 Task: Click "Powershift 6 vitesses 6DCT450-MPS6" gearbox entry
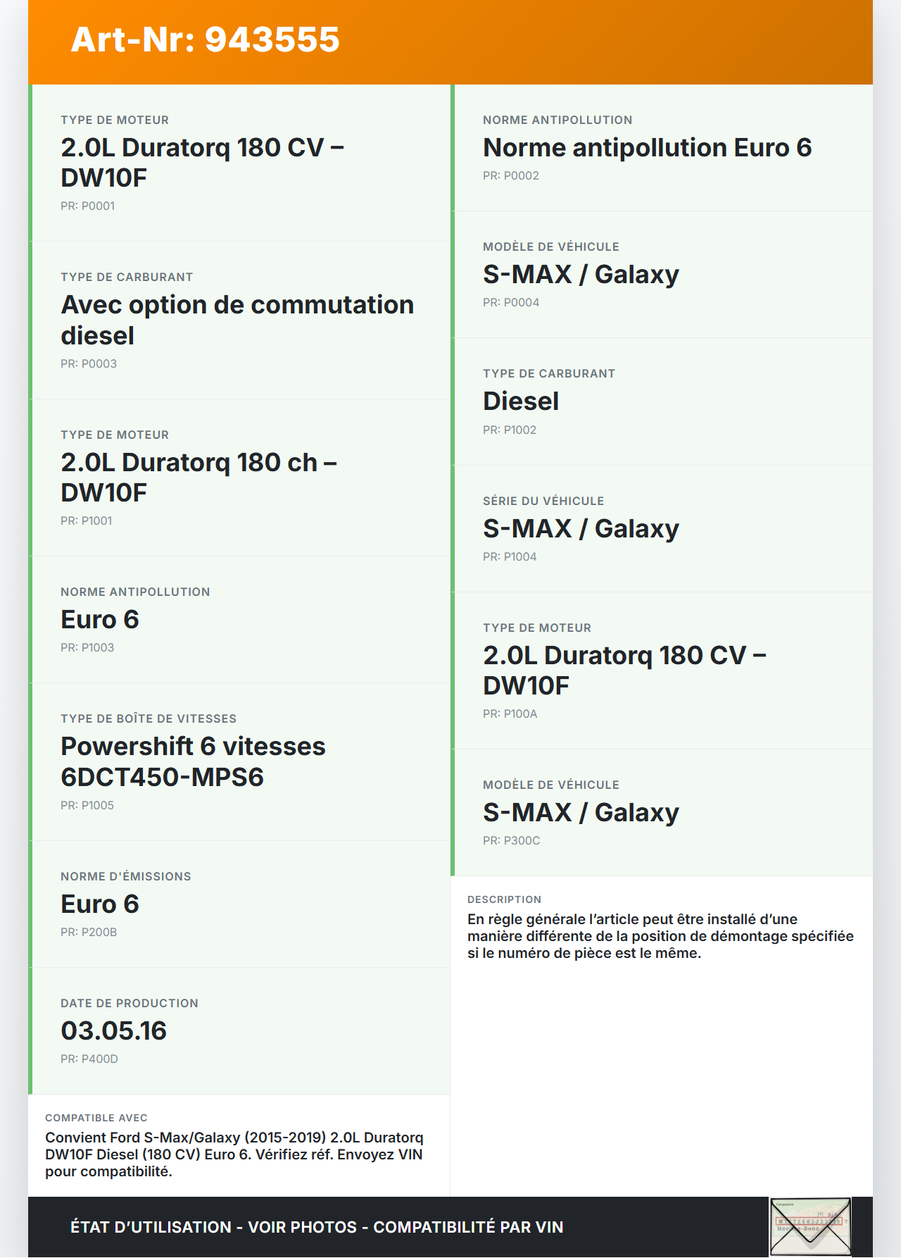click(193, 761)
